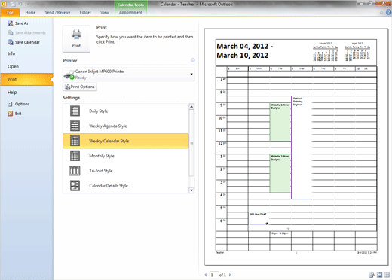The height and width of the screenshot is (280, 392).
Task: Click the Actual Size preview icon
Action: pos(372,275)
